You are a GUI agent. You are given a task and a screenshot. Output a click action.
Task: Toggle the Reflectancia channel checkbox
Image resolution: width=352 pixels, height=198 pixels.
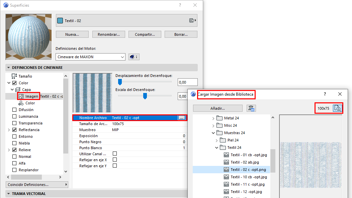(x=14, y=130)
